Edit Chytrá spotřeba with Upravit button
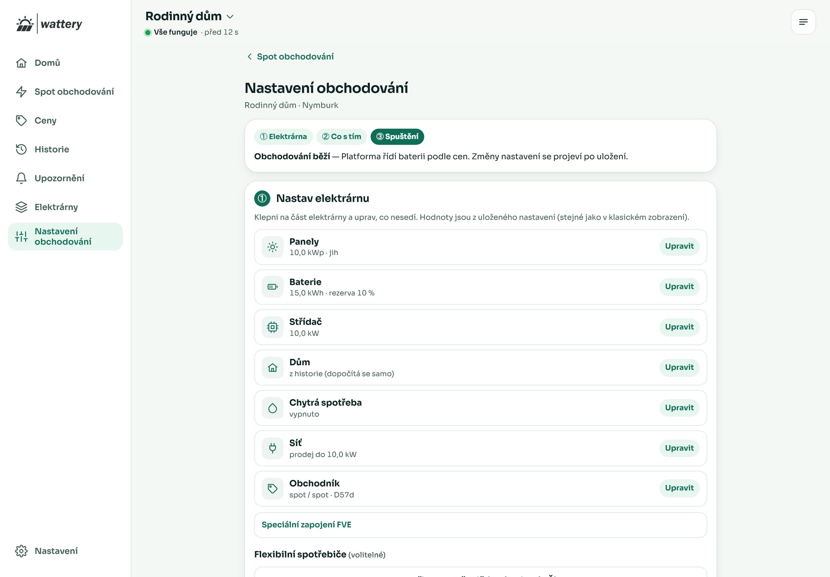The image size is (830, 577). click(x=679, y=408)
